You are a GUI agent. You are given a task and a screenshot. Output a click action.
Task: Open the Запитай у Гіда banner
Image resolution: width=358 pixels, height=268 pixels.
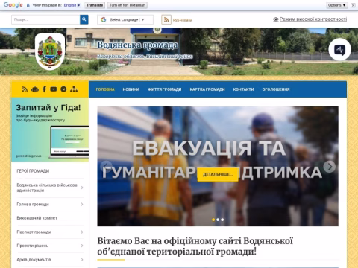[50, 130]
